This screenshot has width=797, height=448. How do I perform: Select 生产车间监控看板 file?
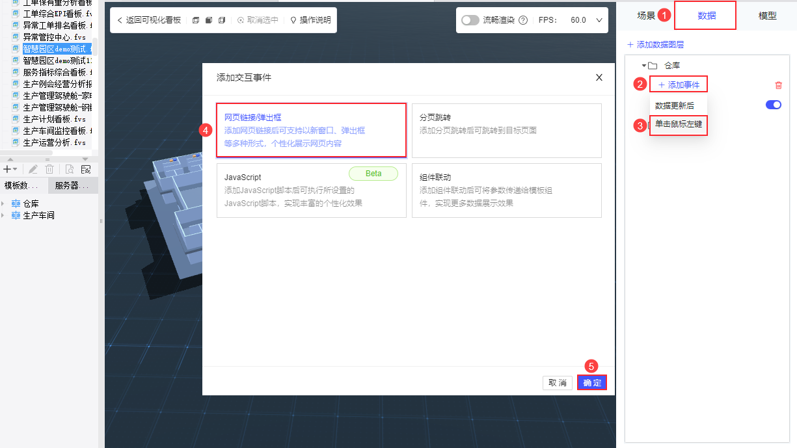pyautogui.click(x=58, y=131)
